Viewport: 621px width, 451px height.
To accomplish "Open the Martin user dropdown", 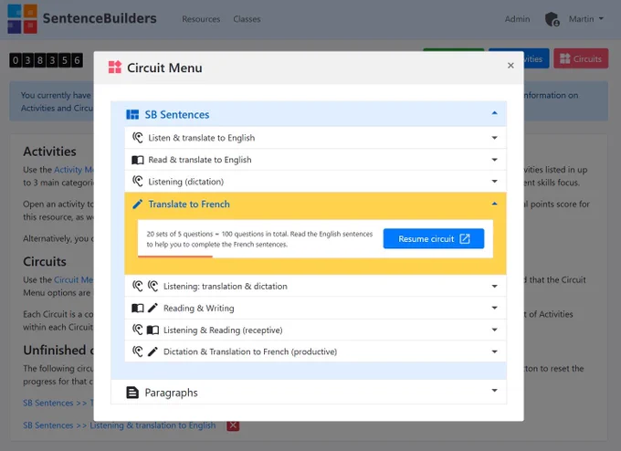I will tap(585, 19).
